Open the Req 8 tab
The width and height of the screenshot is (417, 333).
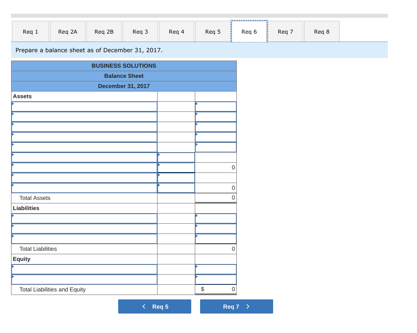click(321, 31)
